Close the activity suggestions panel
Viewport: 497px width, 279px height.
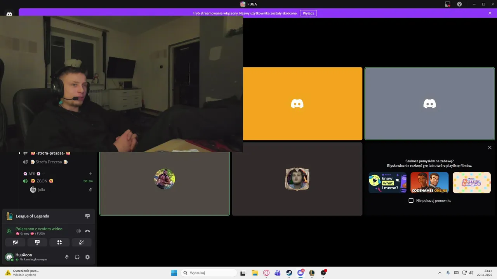(x=490, y=148)
